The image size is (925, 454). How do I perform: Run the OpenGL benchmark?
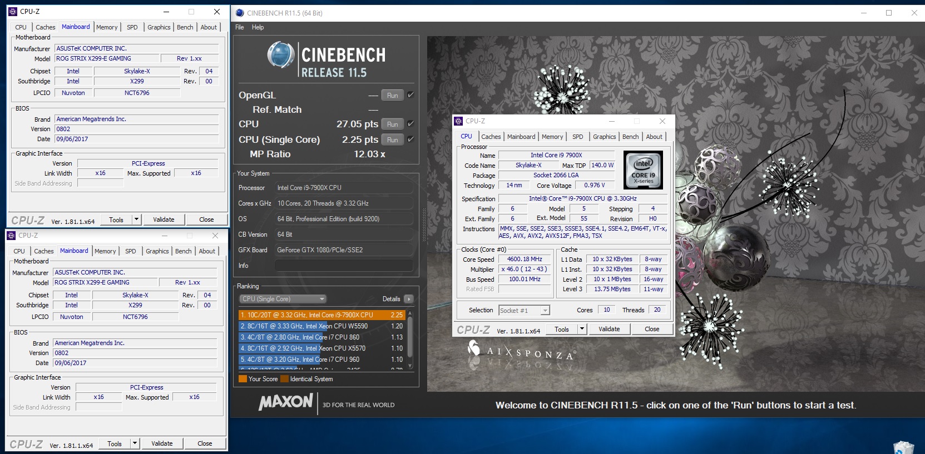[x=393, y=95]
